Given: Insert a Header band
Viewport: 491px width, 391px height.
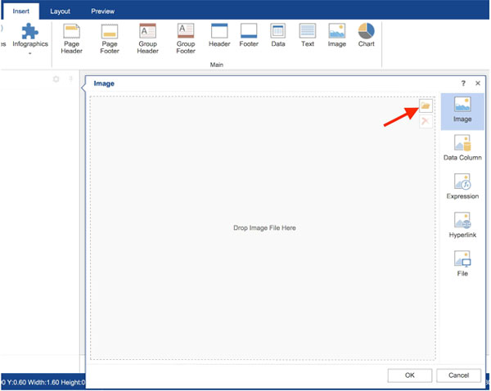Looking at the screenshot, I should 219,35.
